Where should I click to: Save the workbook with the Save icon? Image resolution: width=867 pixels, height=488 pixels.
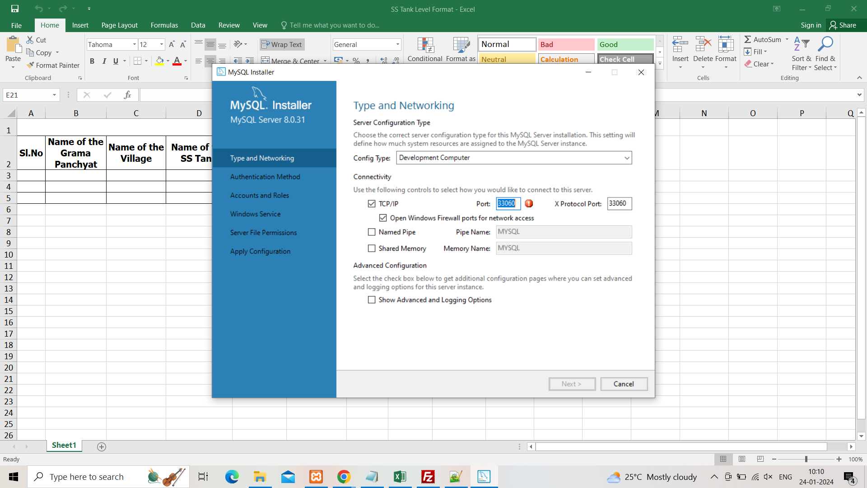(15, 9)
